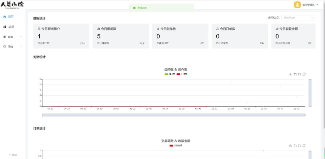Image resolution: width=325 pixels, height=159 pixels.
Task: Click the 05-12 axis date label
Action: pyautogui.click(x=296, y=109)
